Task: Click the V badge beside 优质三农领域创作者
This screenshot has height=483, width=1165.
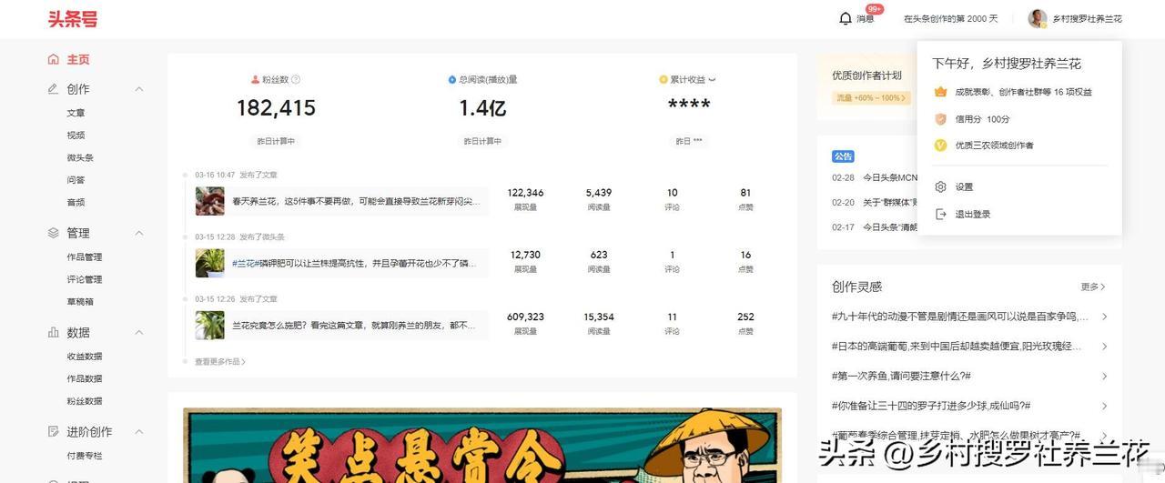Action: point(940,146)
